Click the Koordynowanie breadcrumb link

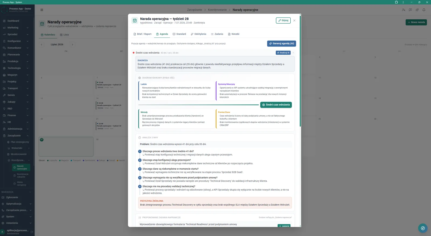217,10
